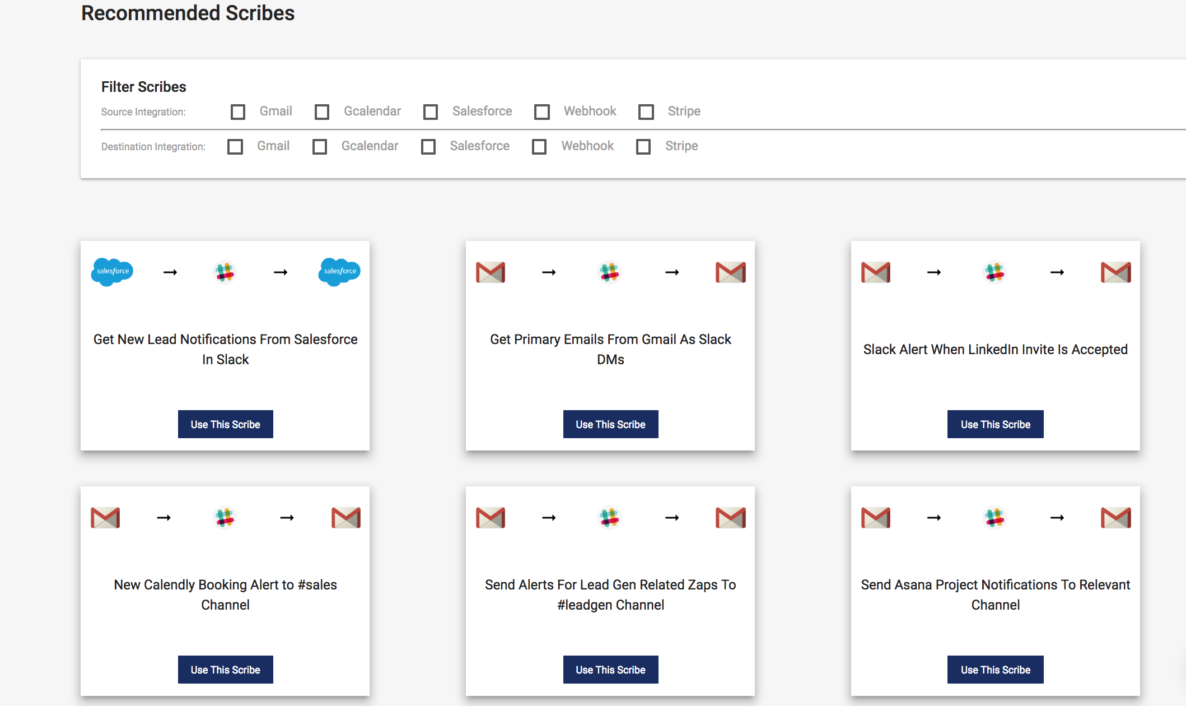Click the Slack icon on the Asana Notifications card
The height and width of the screenshot is (706, 1186).
click(x=995, y=518)
